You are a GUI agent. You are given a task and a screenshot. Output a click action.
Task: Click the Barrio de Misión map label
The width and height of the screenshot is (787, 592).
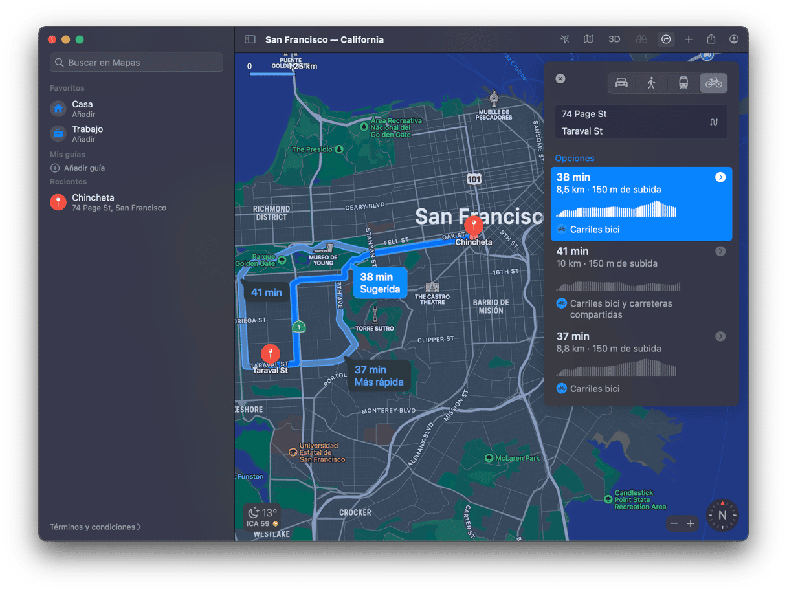tap(491, 306)
